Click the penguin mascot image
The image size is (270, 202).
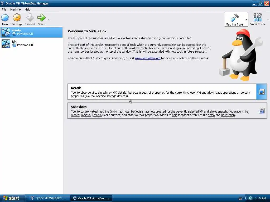(x=241, y=55)
